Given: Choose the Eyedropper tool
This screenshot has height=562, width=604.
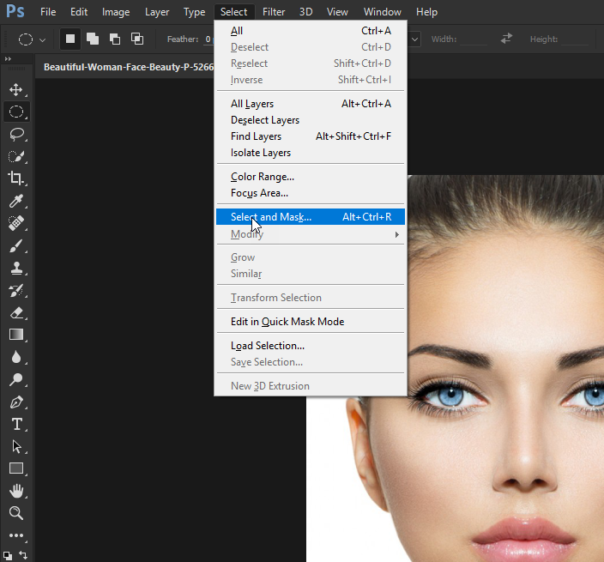Looking at the screenshot, I should 15,201.
